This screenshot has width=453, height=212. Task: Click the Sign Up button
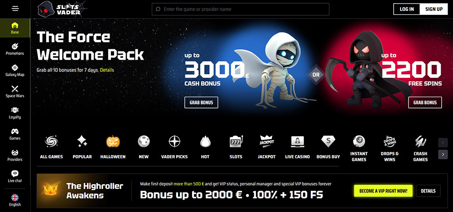click(x=434, y=9)
